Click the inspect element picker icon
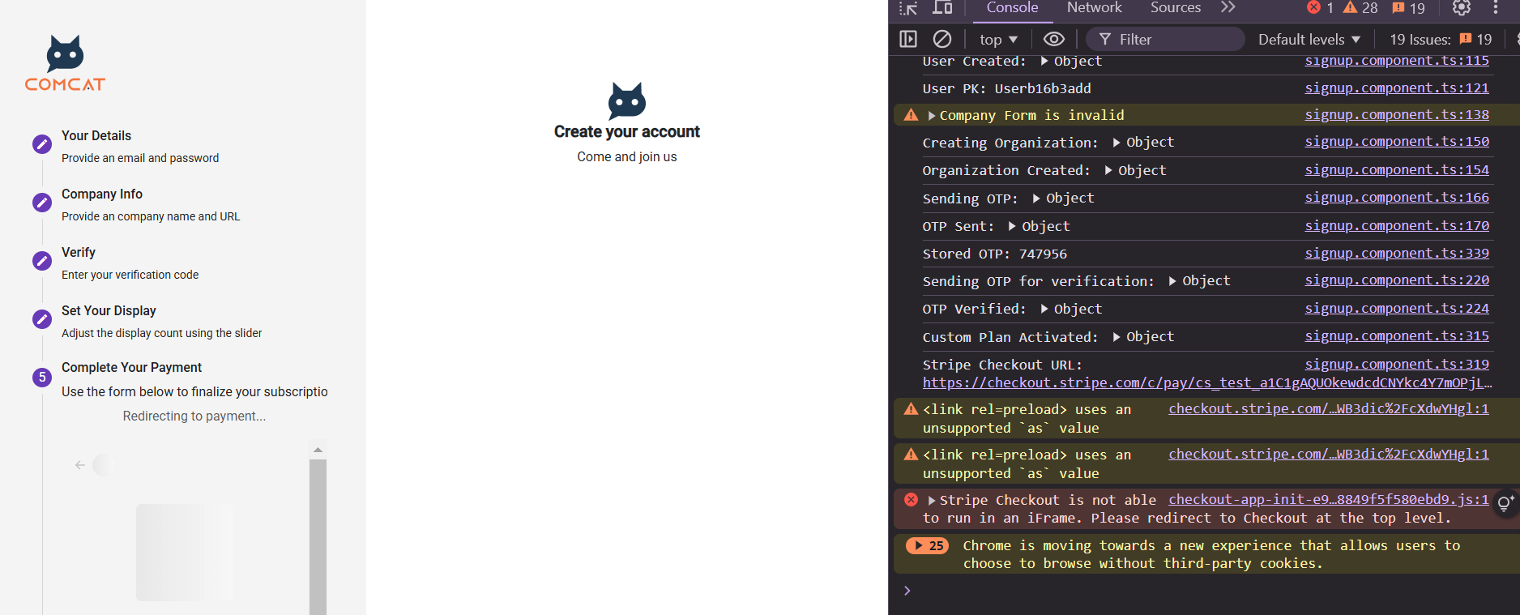The image size is (1520, 615). [x=908, y=8]
